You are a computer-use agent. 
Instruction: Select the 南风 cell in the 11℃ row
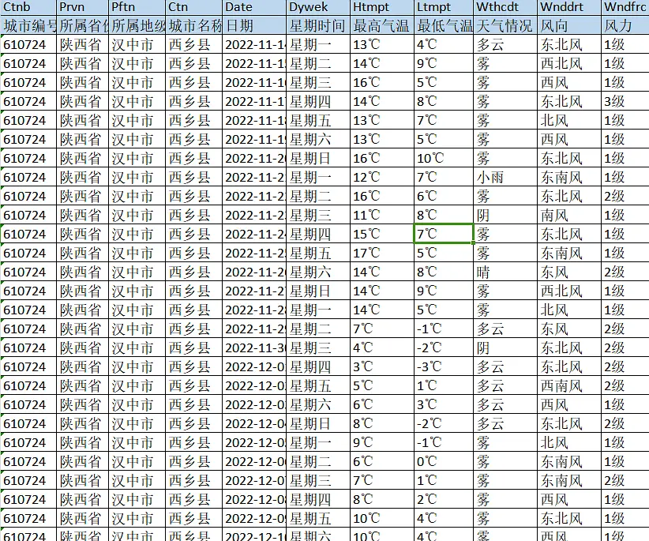(x=569, y=216)
